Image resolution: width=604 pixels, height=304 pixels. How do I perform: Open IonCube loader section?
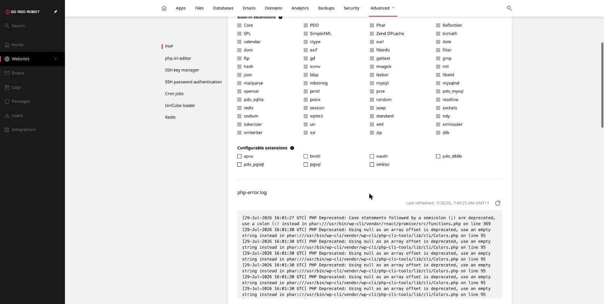click(x=180, y=106)
